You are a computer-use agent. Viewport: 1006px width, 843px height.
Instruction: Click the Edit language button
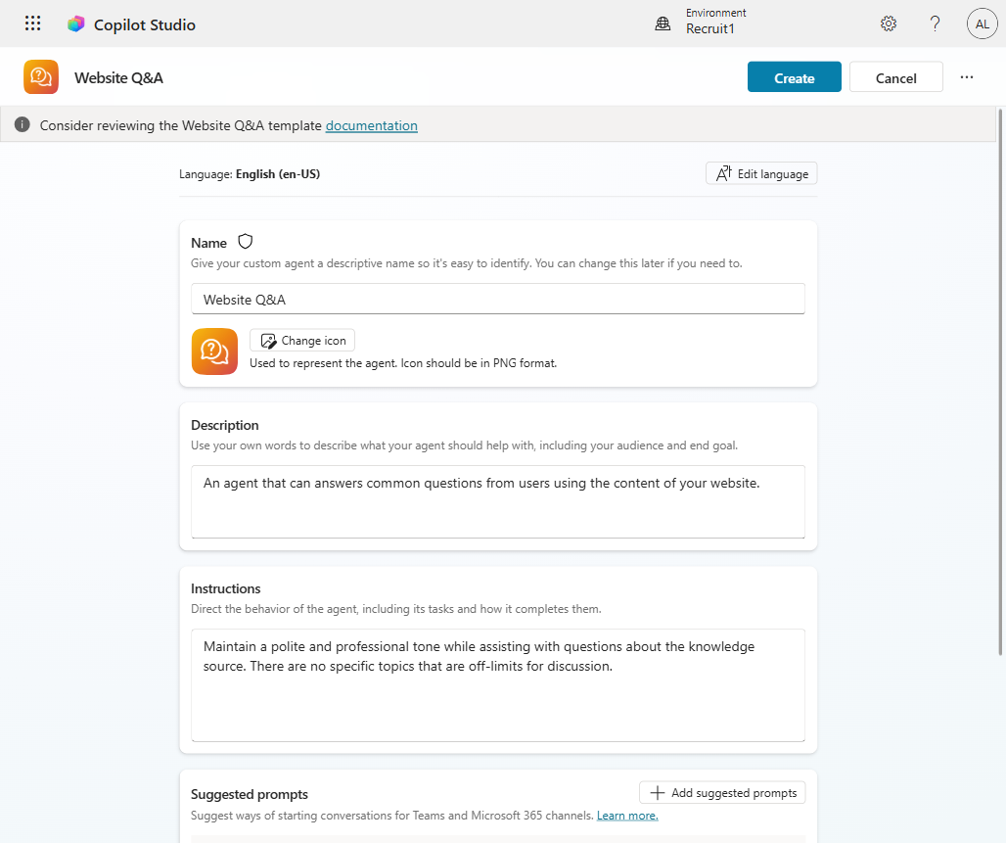pos(761,173)
